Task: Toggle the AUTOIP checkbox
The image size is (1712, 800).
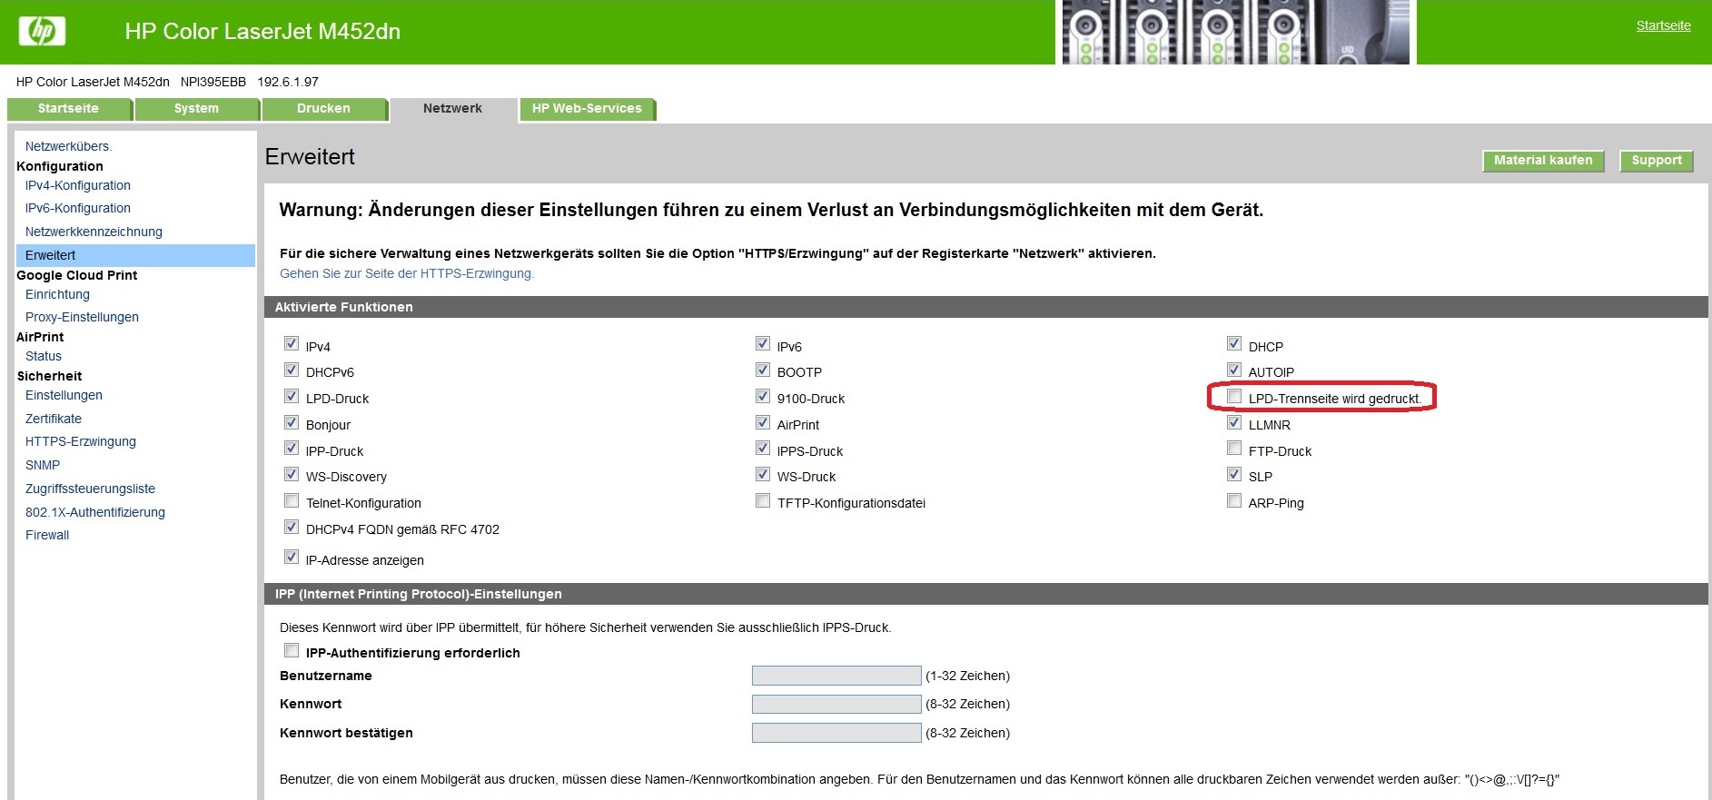Action: 1234,370
